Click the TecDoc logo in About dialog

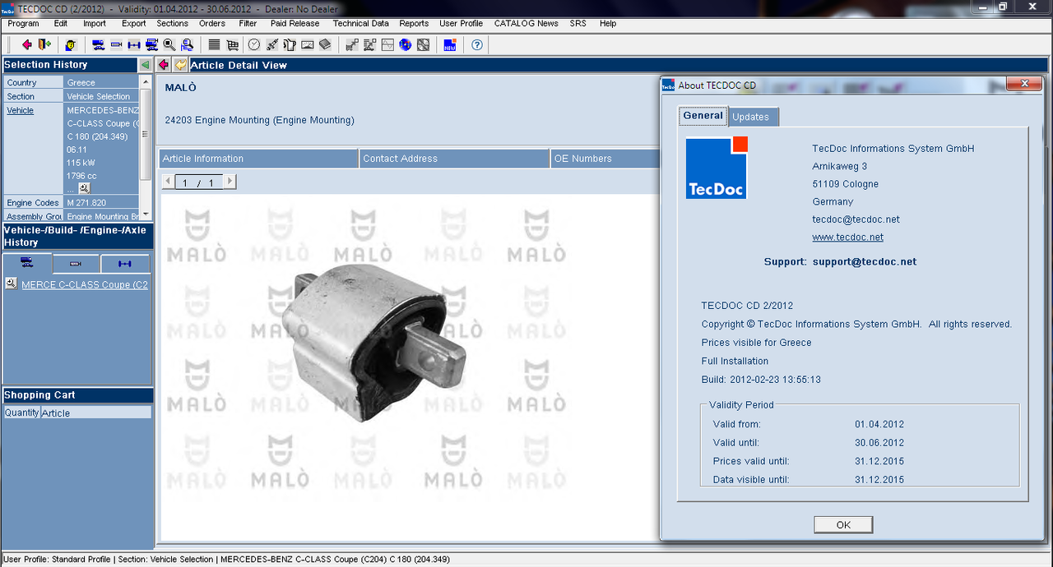[717, 168]
